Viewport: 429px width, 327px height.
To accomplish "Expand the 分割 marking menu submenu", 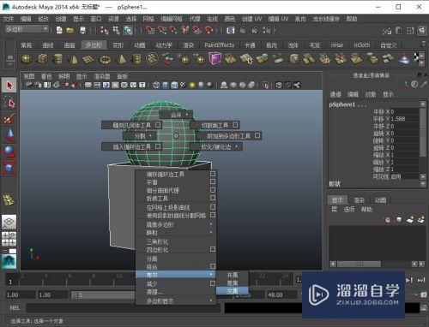I will tap(140, 136).
